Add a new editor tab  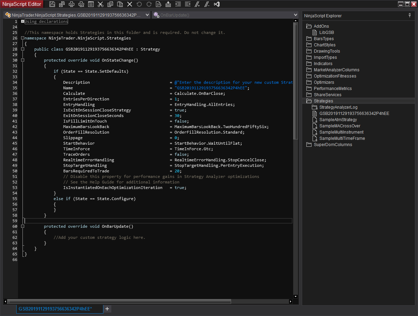pos(107,309)
